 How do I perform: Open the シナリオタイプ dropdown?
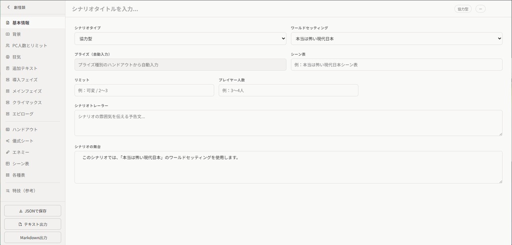tap(180, 38)
